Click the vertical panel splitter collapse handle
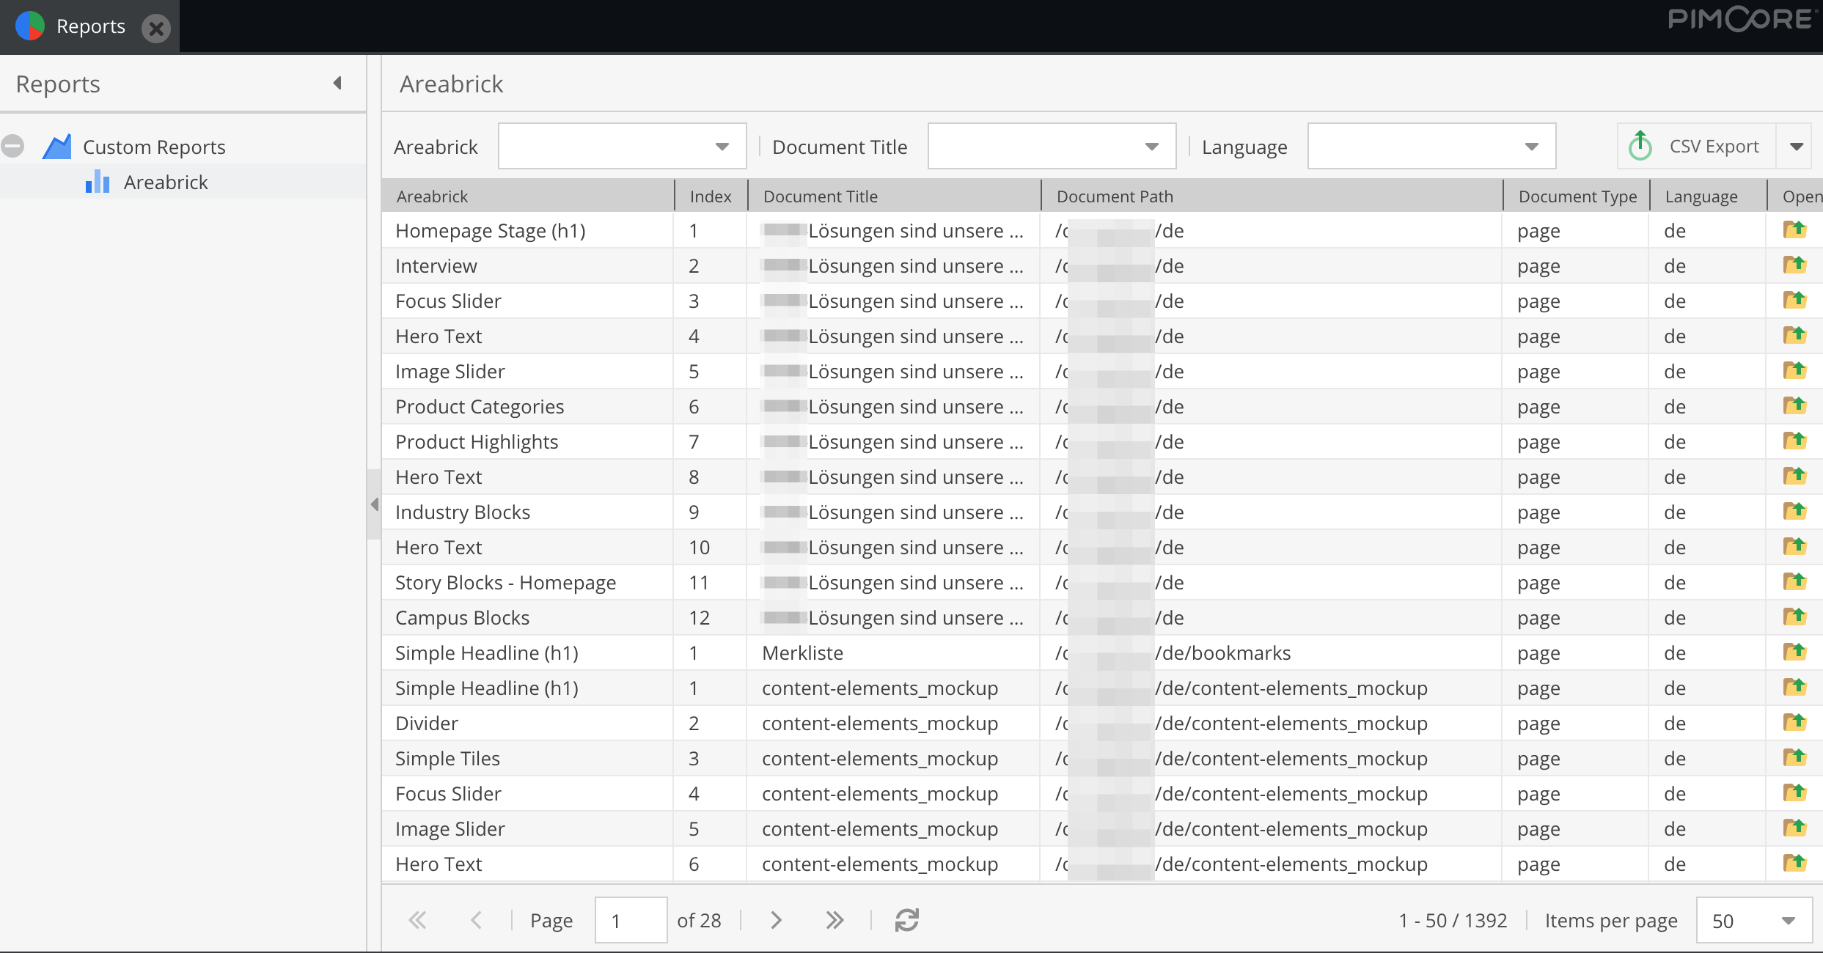1823x953 pixels. coord(374,504)
